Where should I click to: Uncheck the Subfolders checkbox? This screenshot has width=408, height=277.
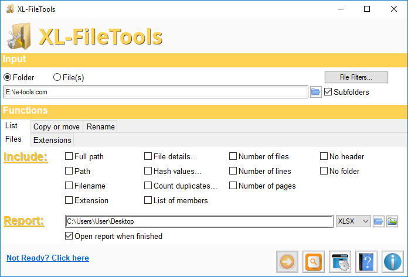click(328, 92)
